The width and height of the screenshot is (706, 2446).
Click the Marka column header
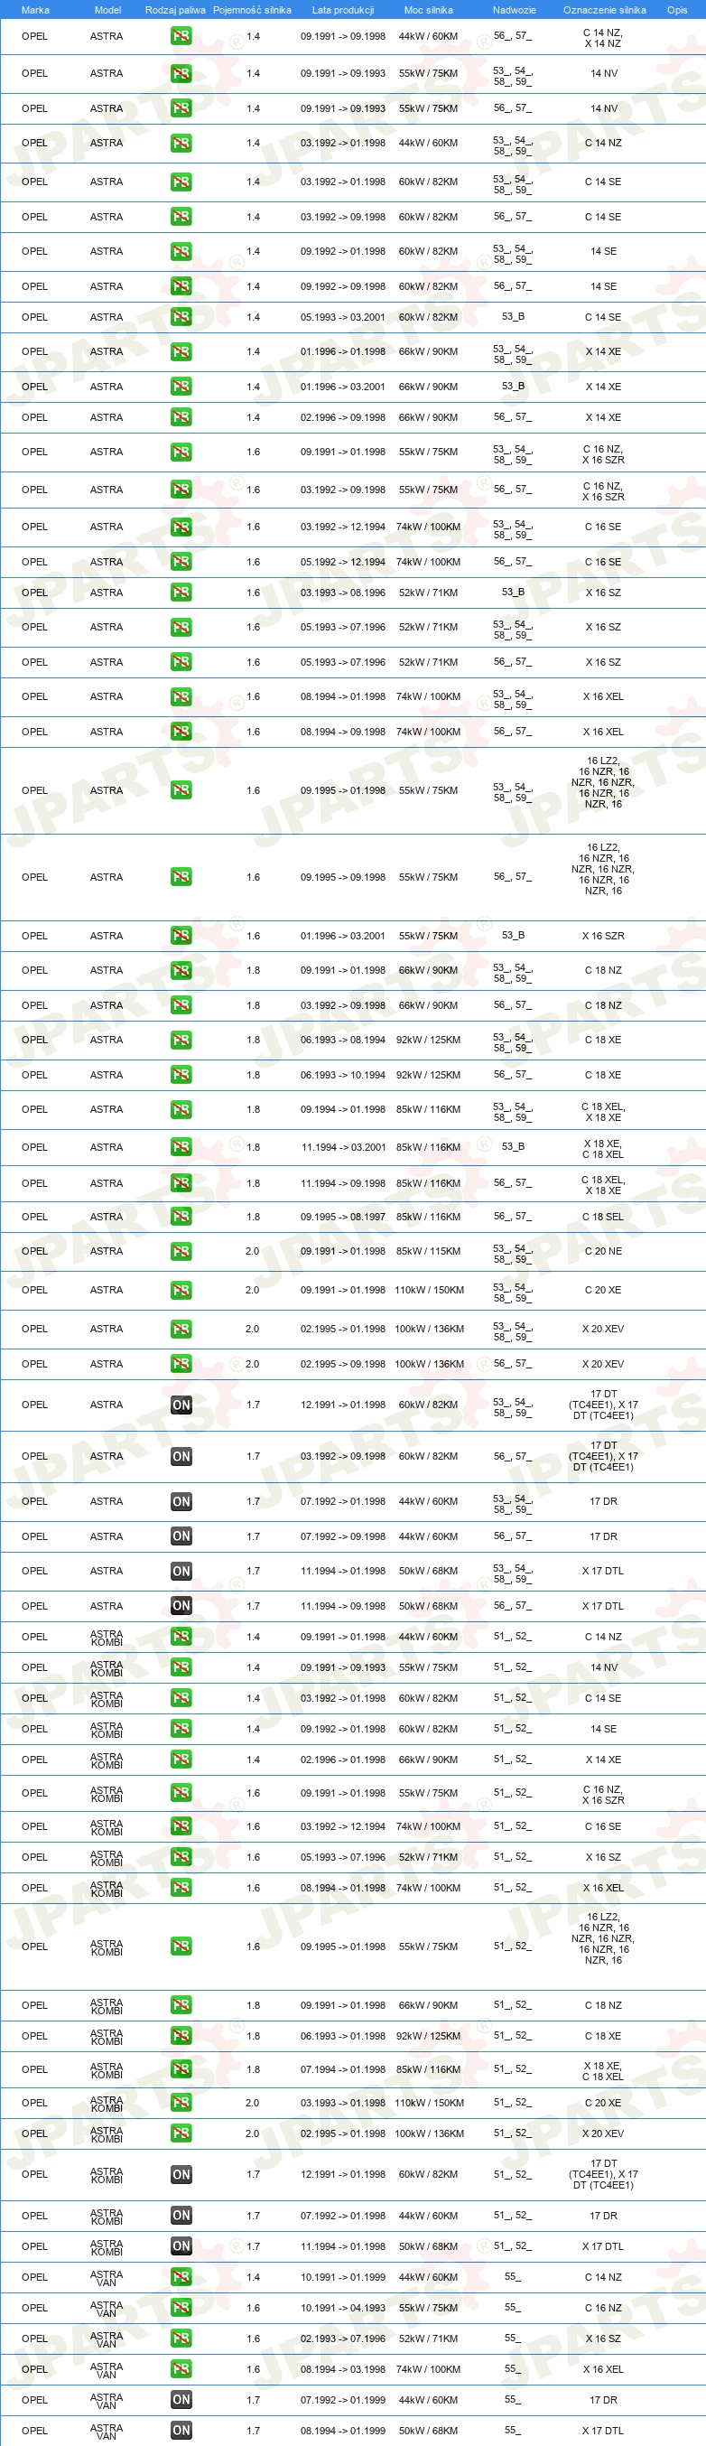tap(35, 11)
